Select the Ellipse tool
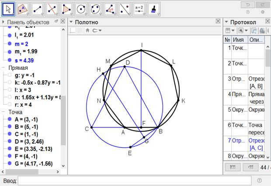 (x=95, y=9)
